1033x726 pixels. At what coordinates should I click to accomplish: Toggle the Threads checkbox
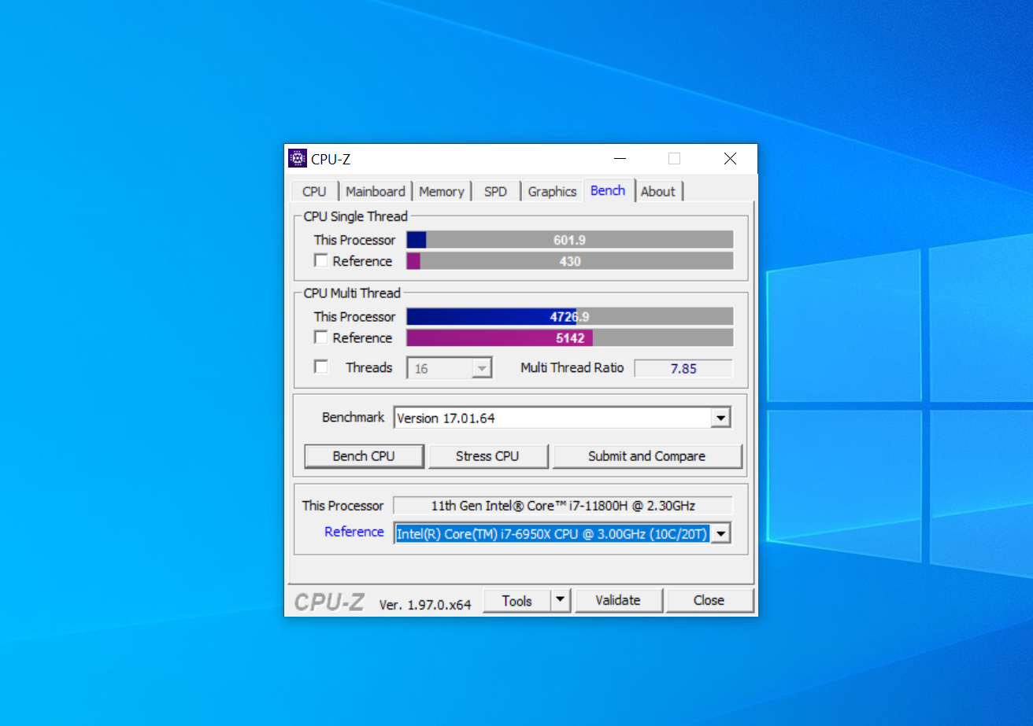click(321, 367)
